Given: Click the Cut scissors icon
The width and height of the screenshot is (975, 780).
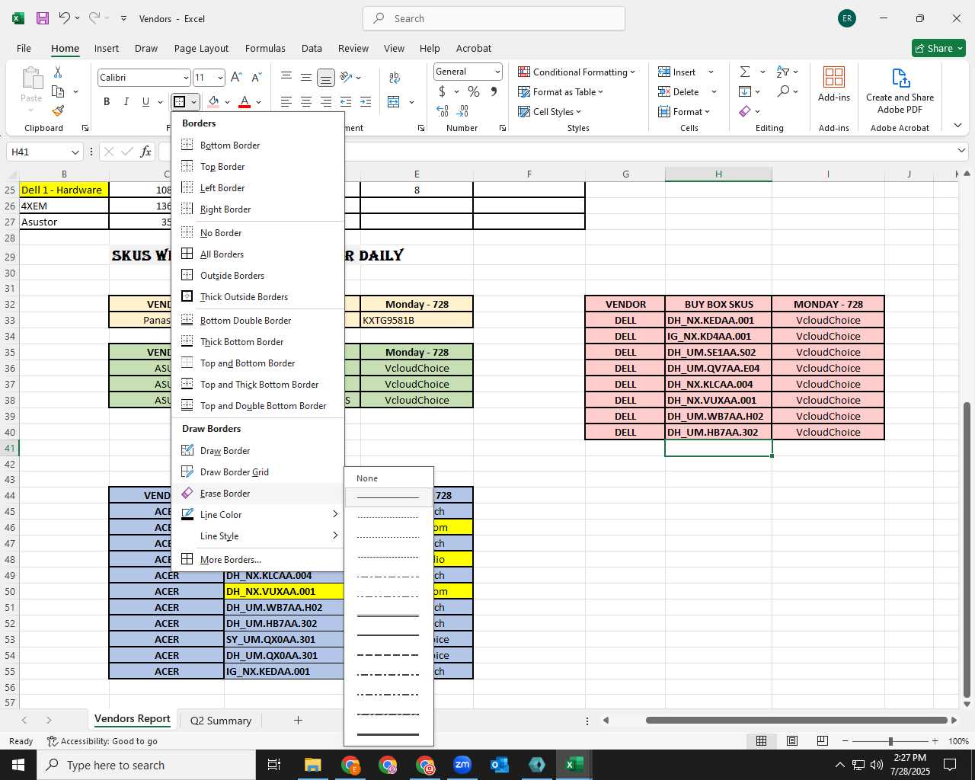Looking at the screenshot, I should 58,72.
